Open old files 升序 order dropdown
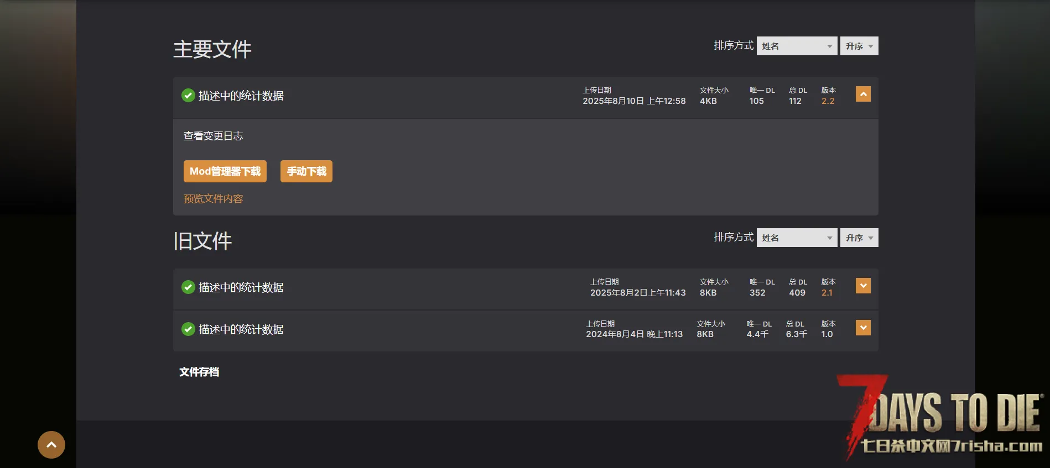This screenshot has height=468, width=1050. (x=859, y=238)
